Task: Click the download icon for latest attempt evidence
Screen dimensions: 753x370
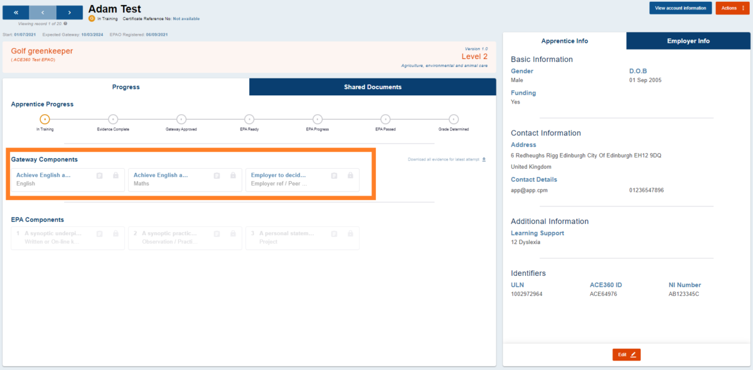Action: coord(483,159)
